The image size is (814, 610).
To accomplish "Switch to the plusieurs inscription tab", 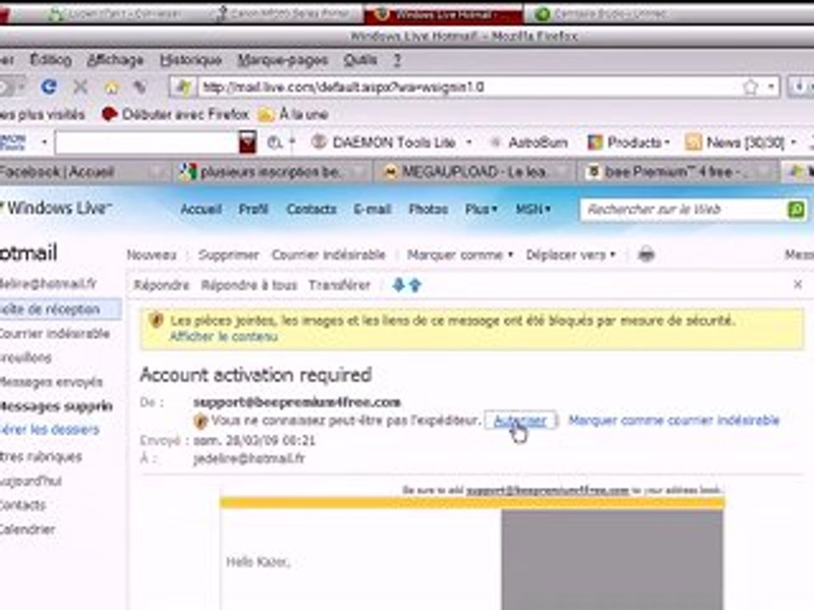I will click(271, 172).
